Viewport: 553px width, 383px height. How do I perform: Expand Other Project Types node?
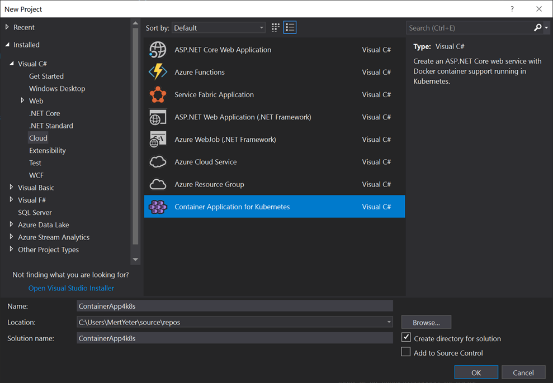click(12, 249)
